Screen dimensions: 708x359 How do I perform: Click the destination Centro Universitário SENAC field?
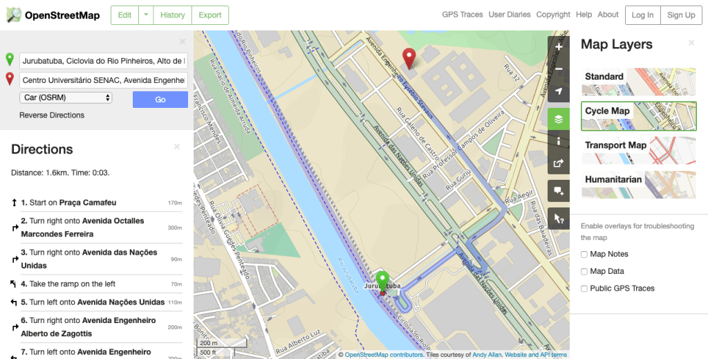coord(104,80)
